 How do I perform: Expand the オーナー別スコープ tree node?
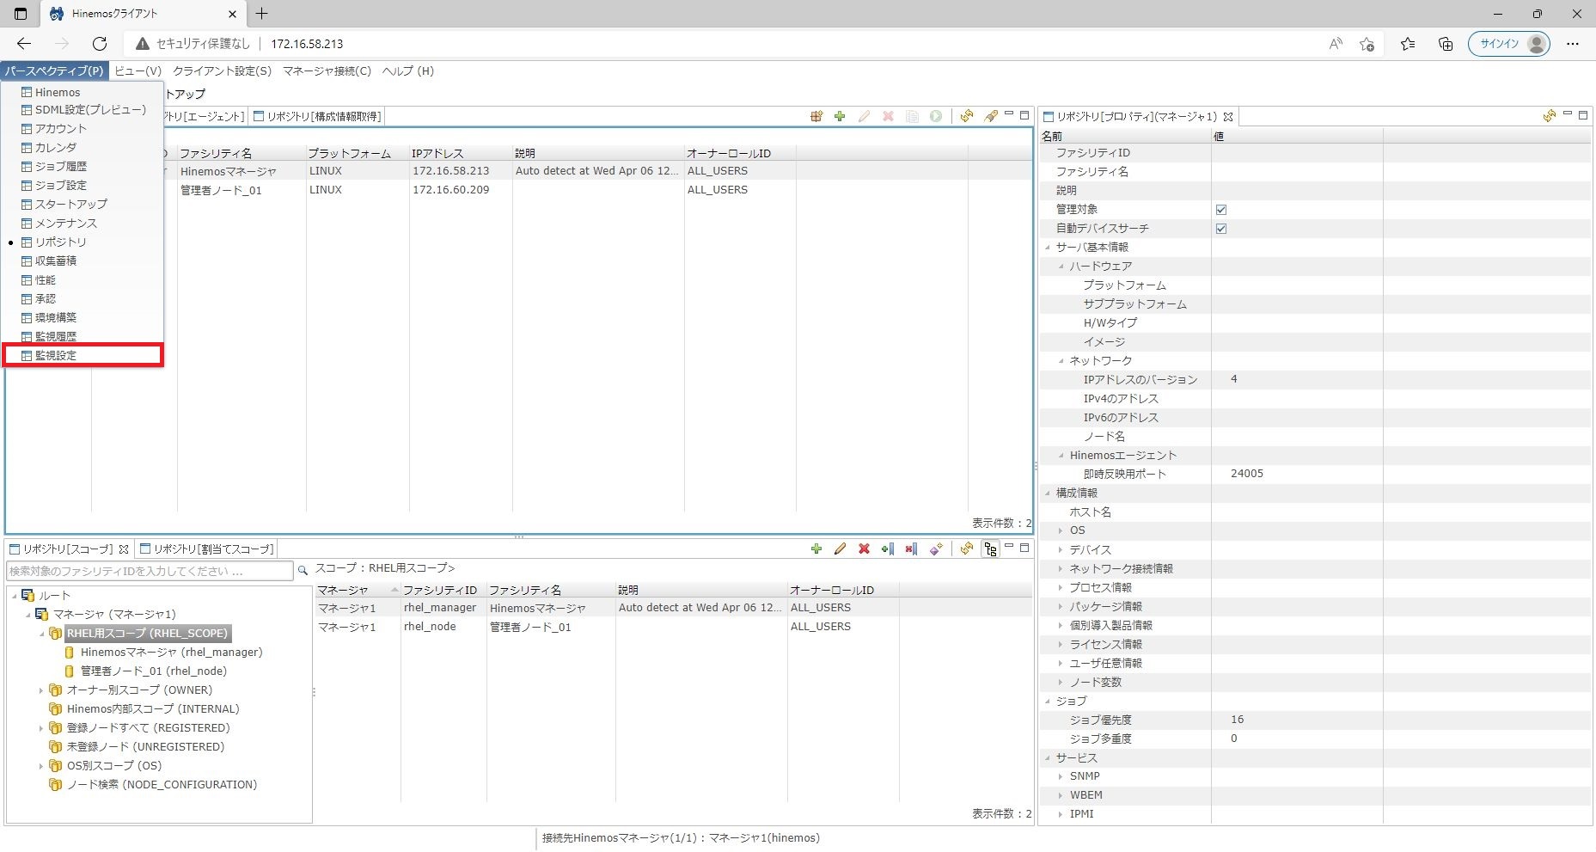tap(41, 690)
